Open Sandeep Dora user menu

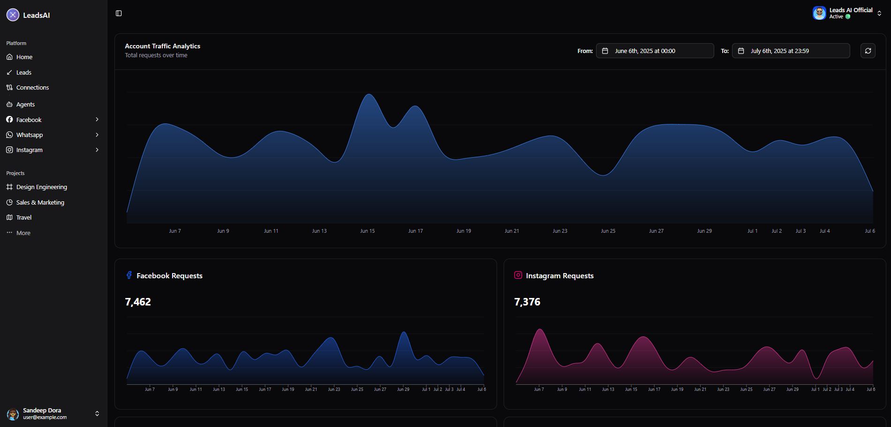coord(53,413)
